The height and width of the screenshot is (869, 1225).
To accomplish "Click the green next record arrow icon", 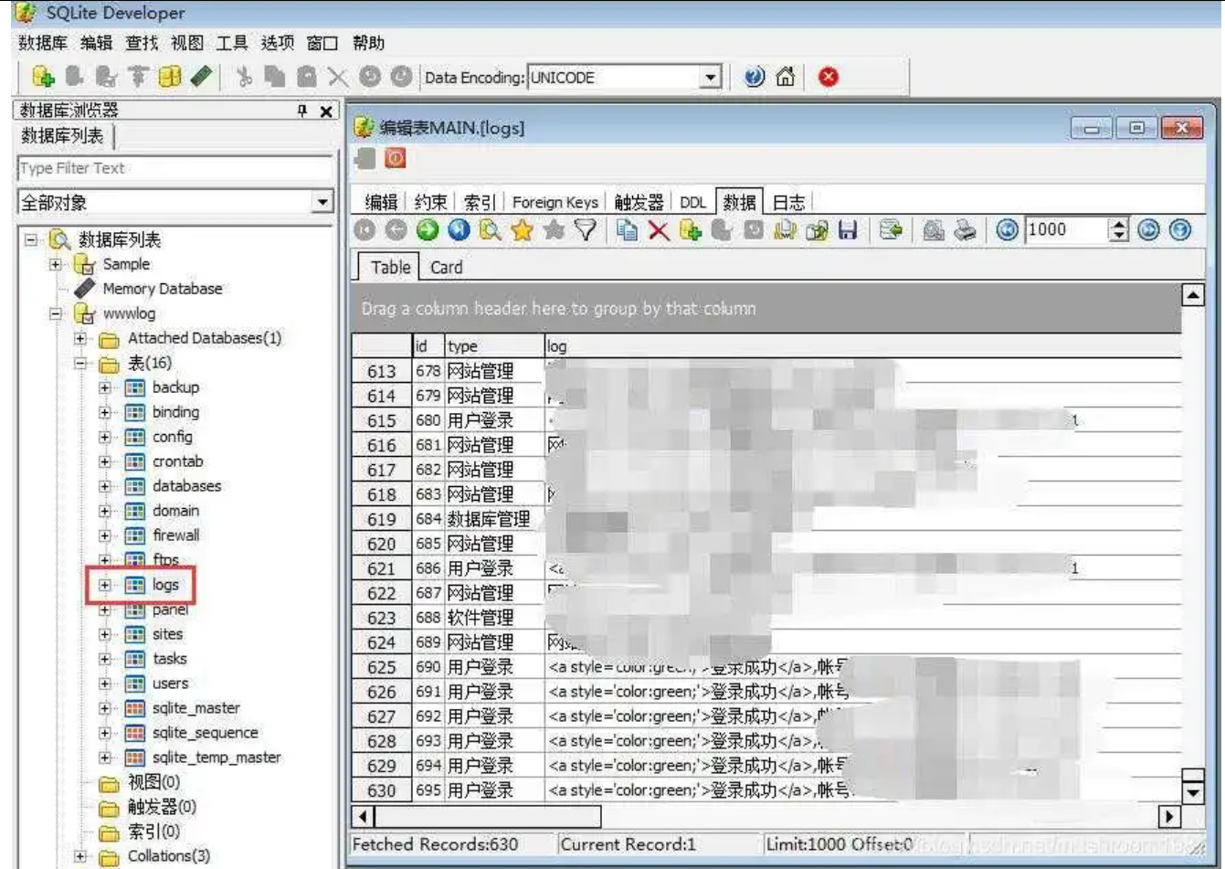I will click(428, 230).
